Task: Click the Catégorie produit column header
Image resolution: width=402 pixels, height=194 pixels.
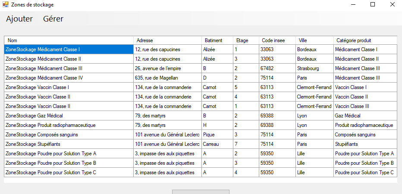Action: tap(365, 40)
